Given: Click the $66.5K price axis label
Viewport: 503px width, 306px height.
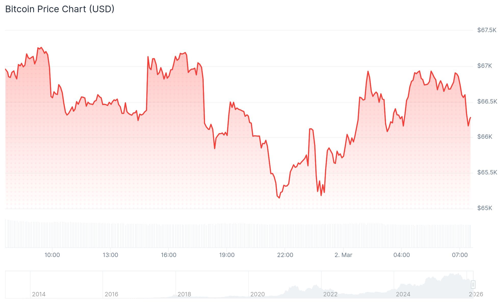Looking at the screenshot, I should click(x=487, y=102).
